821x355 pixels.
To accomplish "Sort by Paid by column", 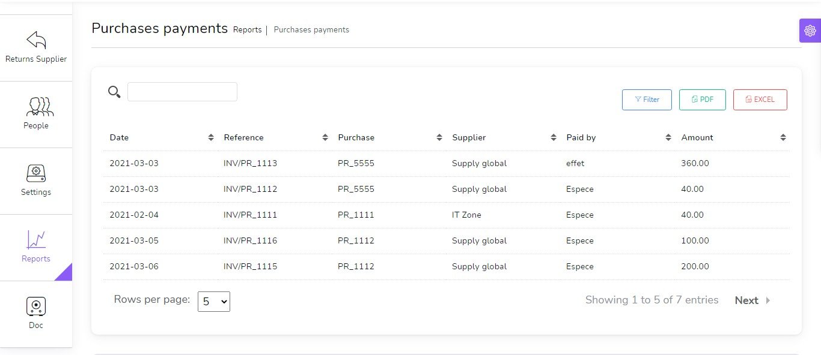I will [581, 137].
